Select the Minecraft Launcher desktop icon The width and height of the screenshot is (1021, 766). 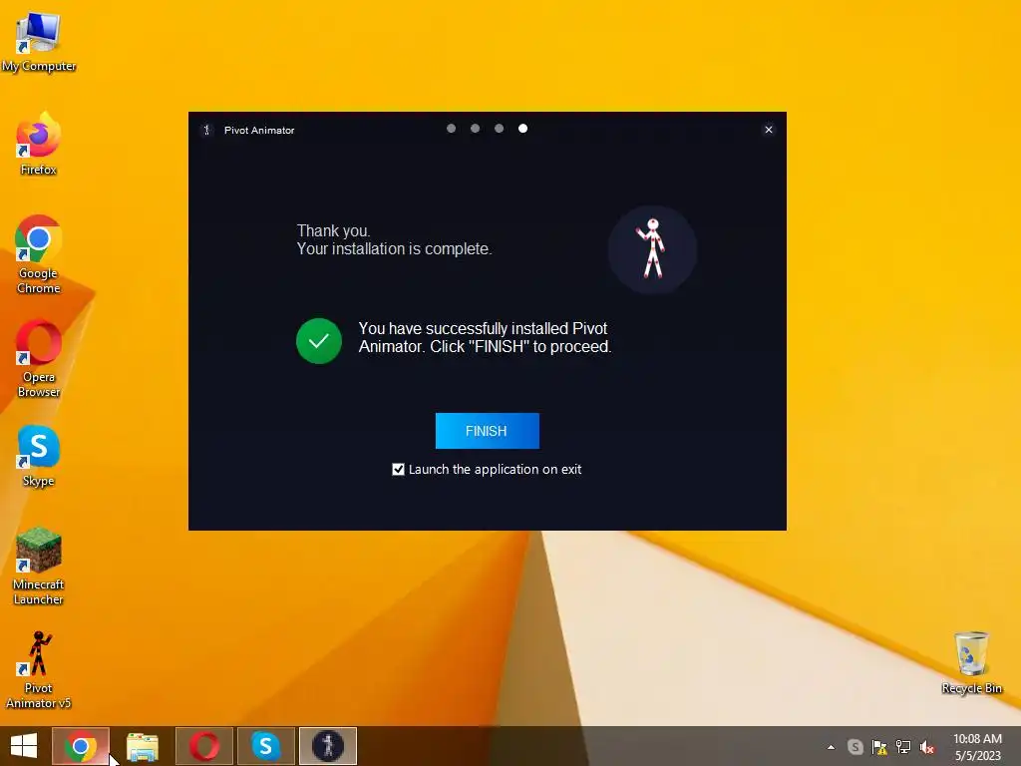tap(39, 567)
